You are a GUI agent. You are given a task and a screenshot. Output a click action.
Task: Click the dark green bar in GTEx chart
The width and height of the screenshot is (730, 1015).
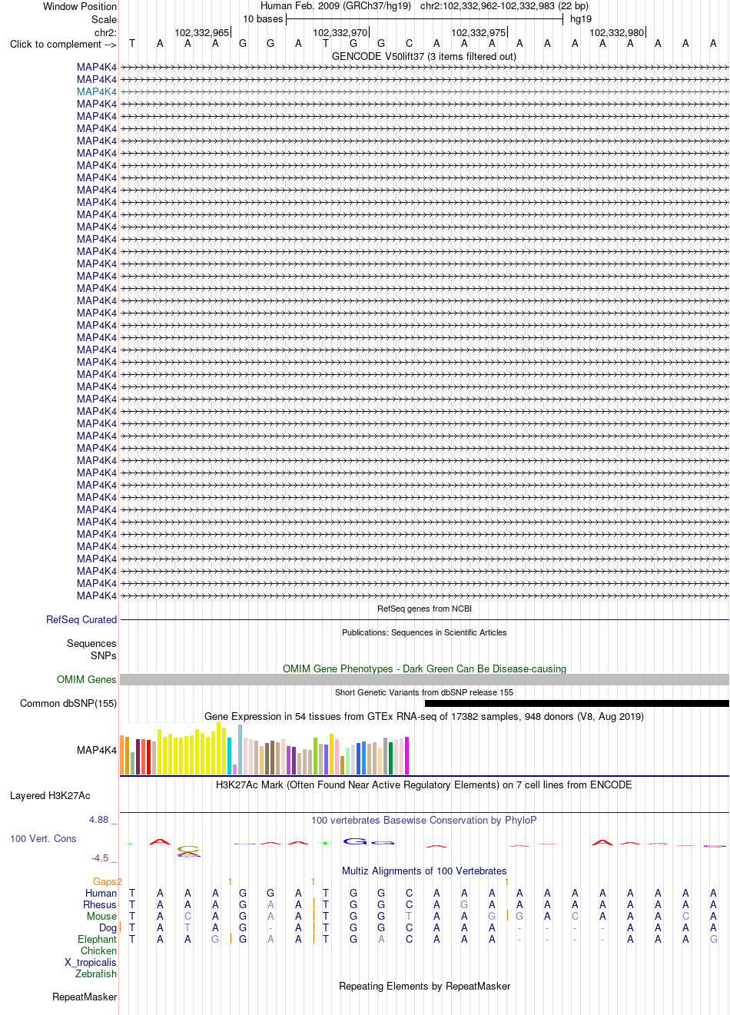pos(390,758)
